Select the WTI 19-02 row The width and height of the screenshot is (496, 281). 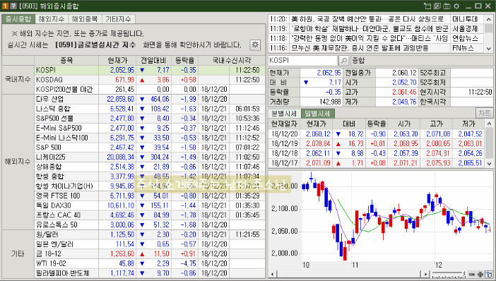coord(150,263)
